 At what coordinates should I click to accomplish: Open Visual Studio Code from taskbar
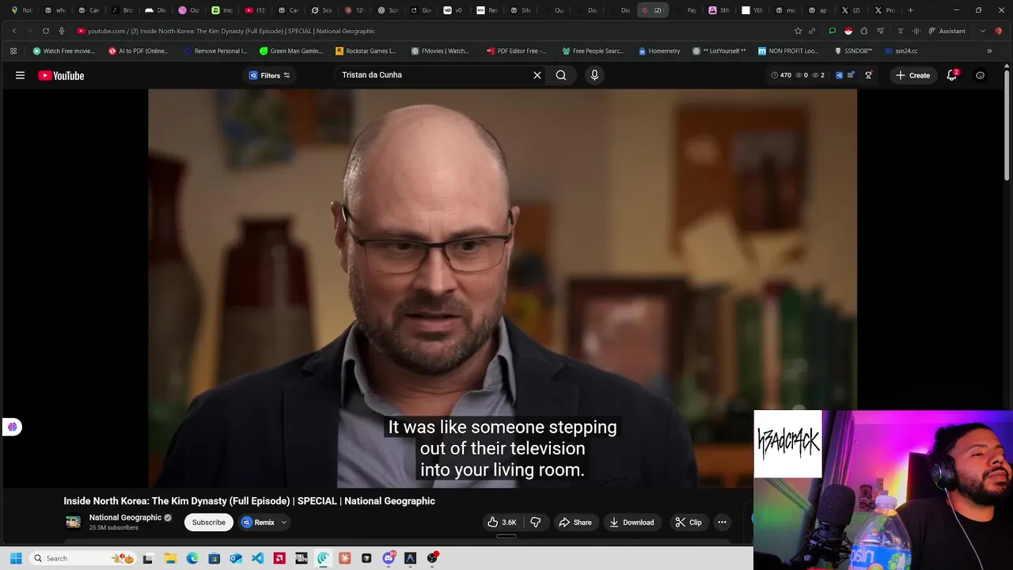pyautogui.click(x=257, y=558)
